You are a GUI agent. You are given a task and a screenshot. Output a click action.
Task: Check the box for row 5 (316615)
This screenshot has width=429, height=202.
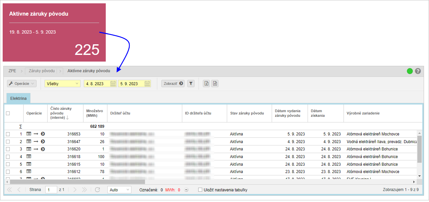[8, 164]
